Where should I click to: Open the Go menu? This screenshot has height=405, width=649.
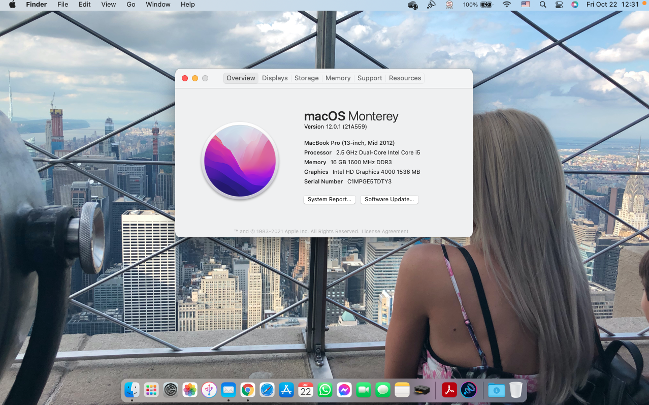(131, 5)
